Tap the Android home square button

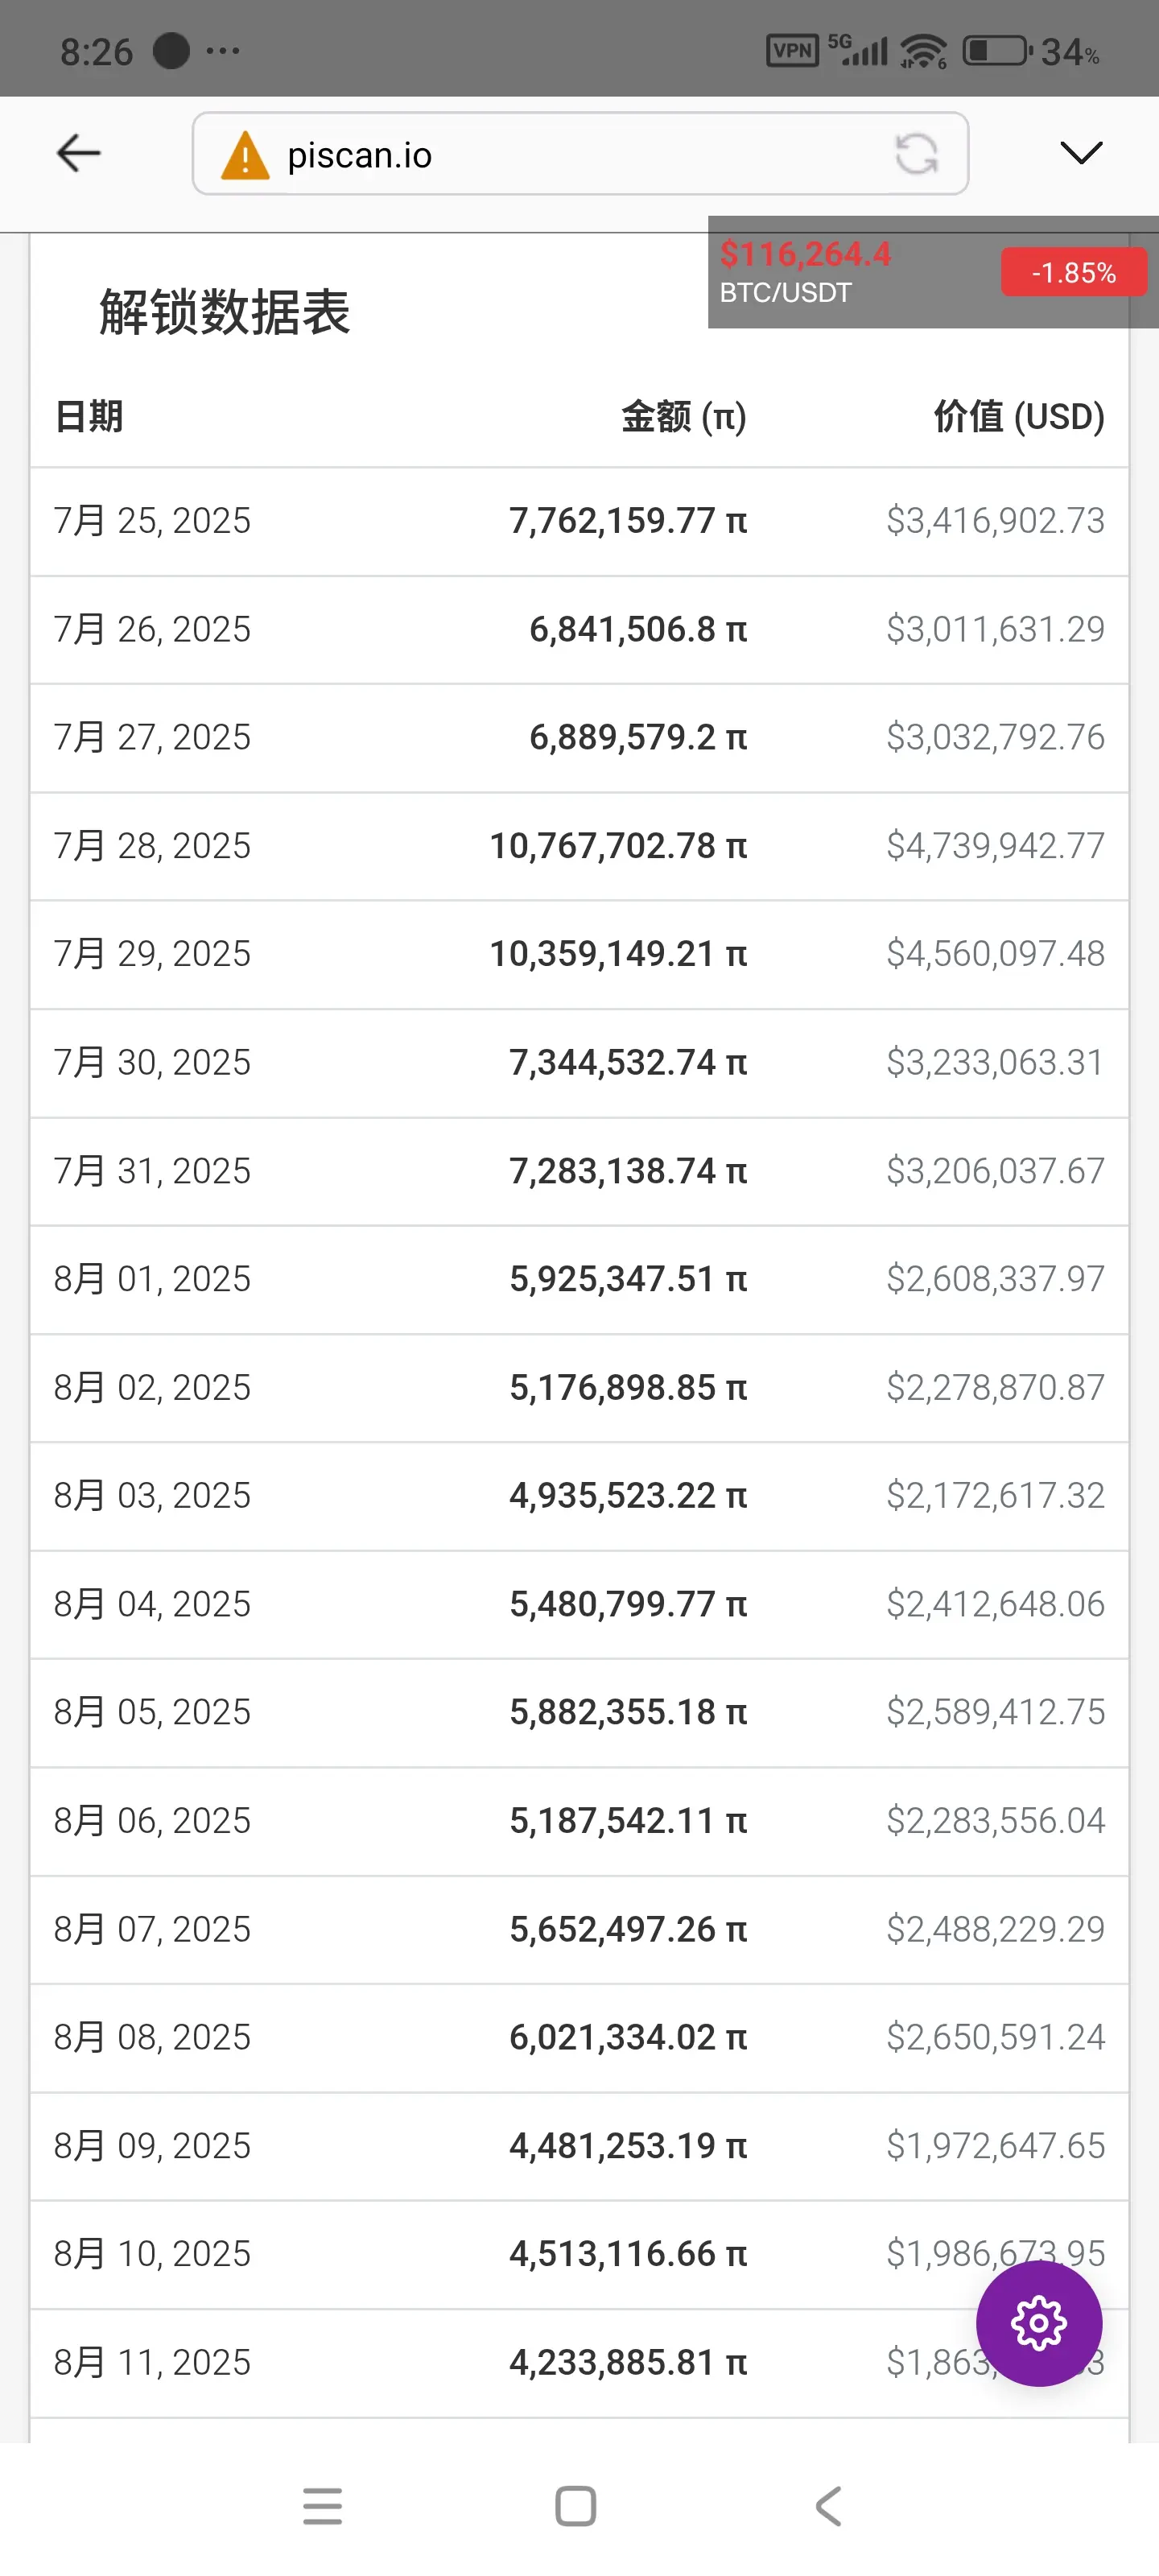coord(575,2506)
